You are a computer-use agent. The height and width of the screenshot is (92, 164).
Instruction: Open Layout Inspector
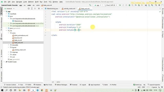point(154,85)
